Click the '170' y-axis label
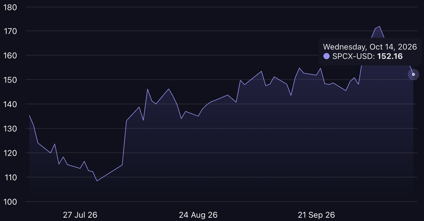 [x=10, y=31]
